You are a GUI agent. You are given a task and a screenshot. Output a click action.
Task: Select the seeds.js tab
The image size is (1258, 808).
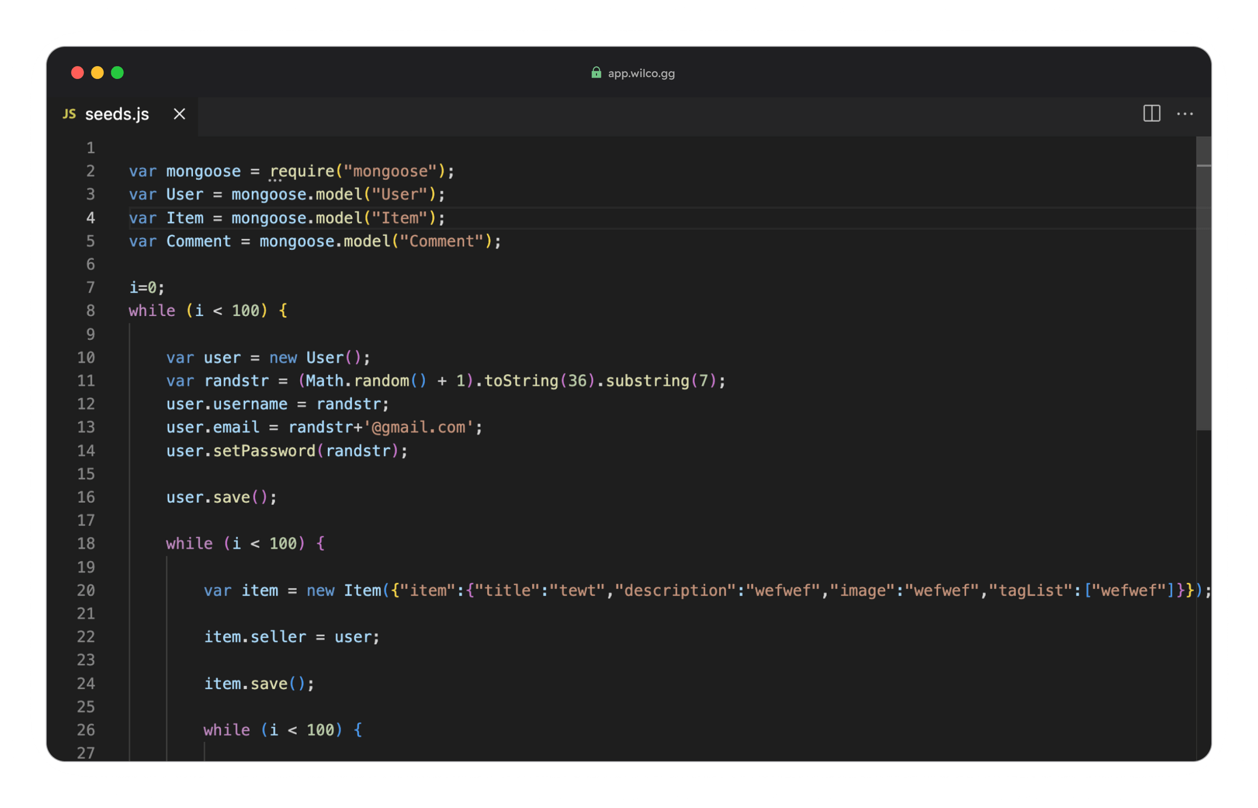tap(117, 114)
